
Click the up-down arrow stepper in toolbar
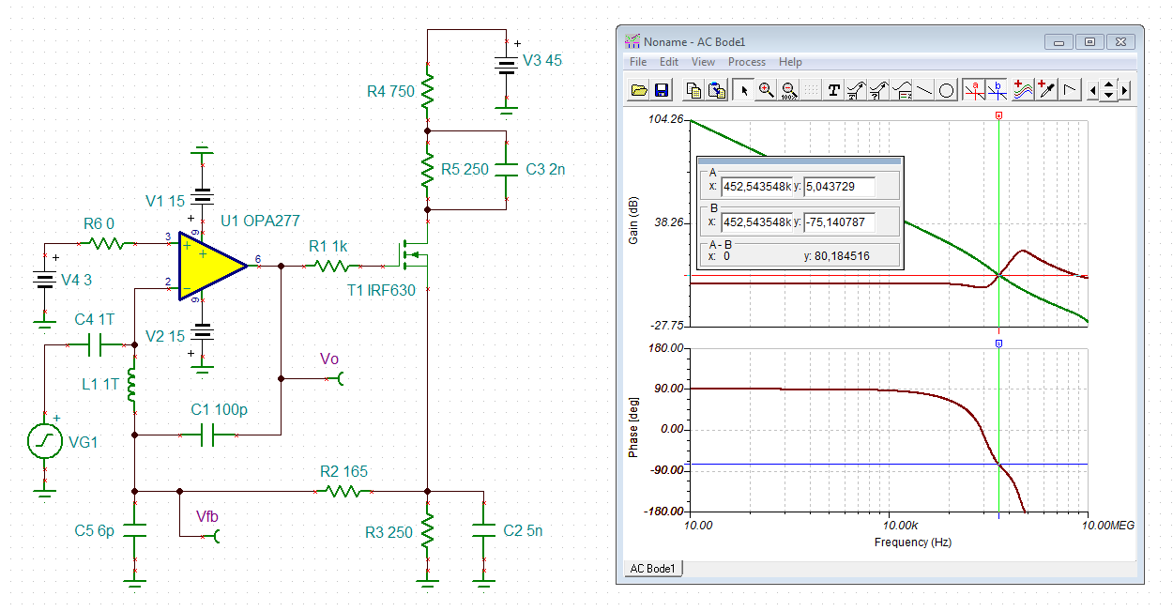click(x=1109, y=90)
